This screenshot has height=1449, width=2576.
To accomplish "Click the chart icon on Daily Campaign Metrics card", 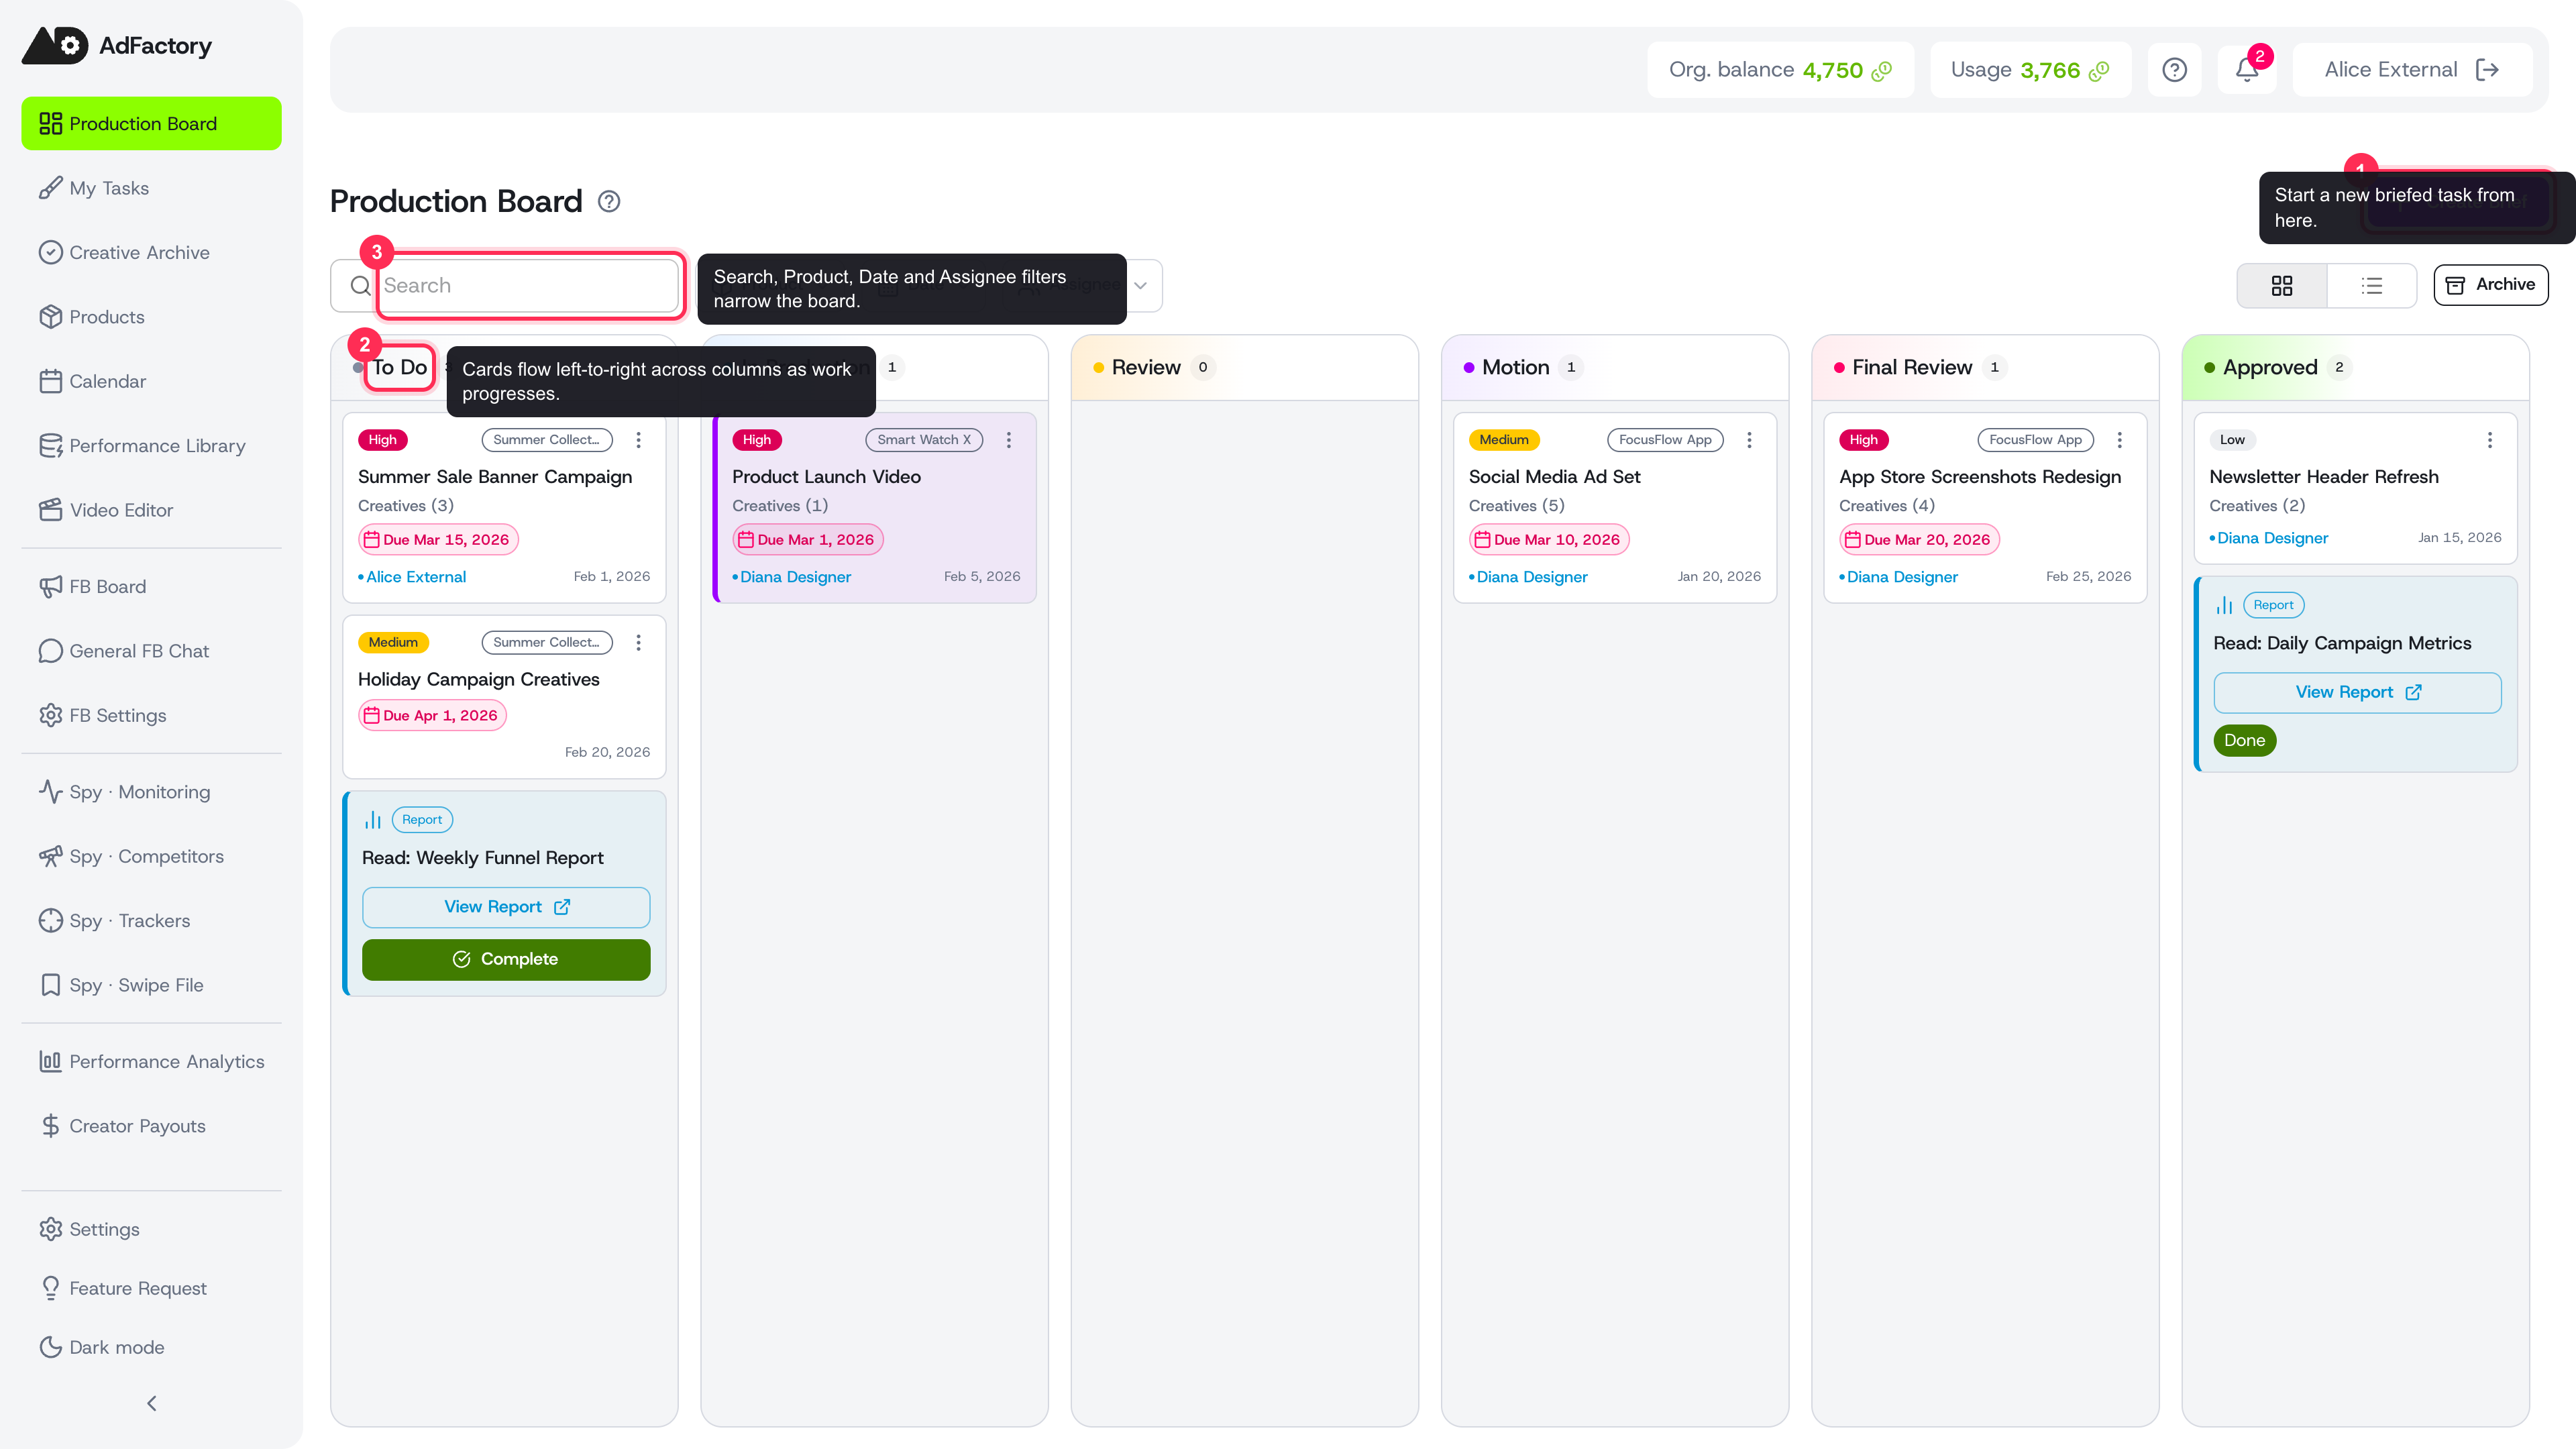I will pyautogui.click(x=2224, y=605).
